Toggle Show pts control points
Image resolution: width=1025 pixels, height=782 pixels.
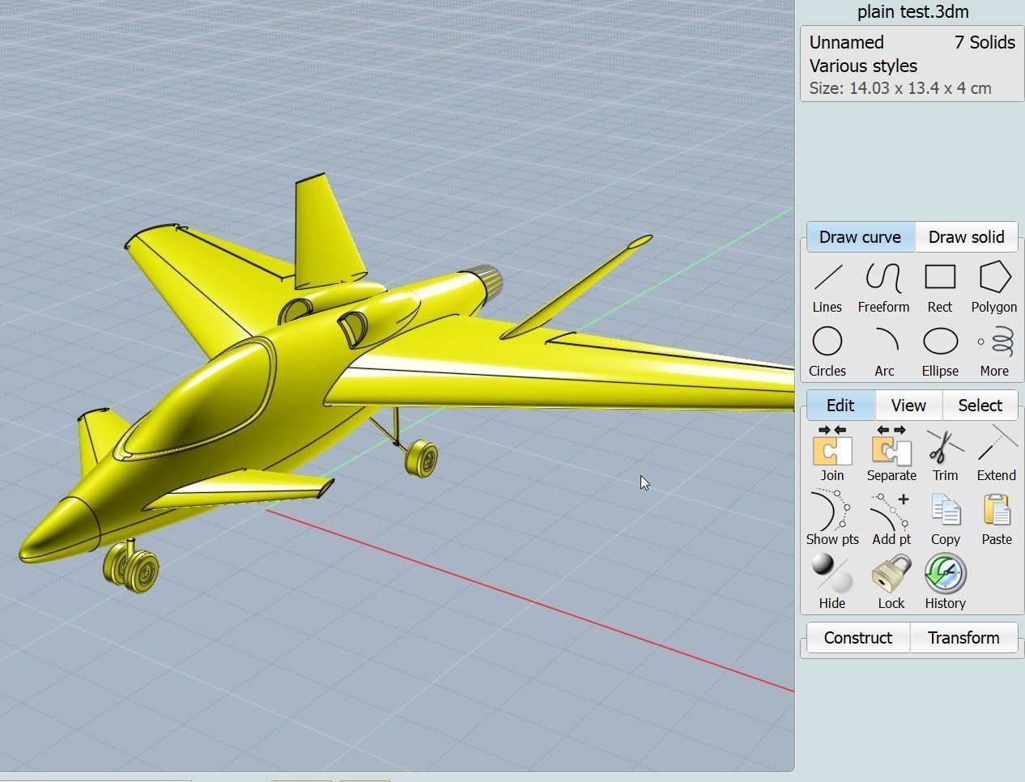click(x=832, y=519)
